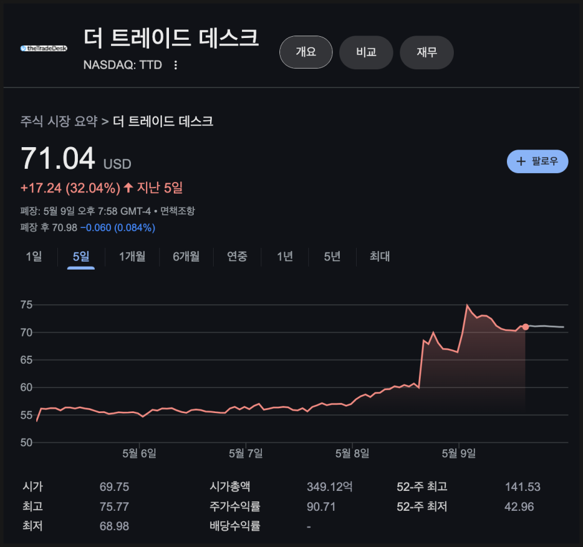This screenshot has height=547, width=583.
Task: Click the 5월 8일 date label on chart axis
Action: (x=352, y=454)
